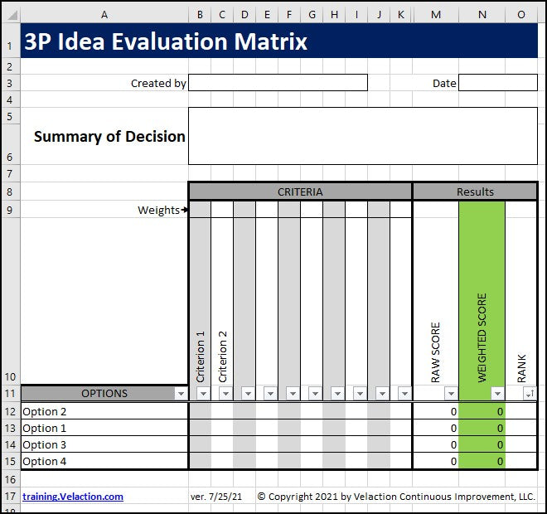
Task: Open the WEIGHTED SCORE filter dropdown
Action: (497, 394)
